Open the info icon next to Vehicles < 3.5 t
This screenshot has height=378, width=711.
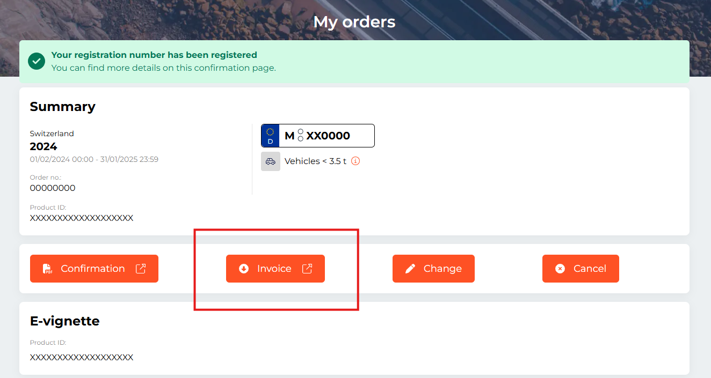coord(355,160)
